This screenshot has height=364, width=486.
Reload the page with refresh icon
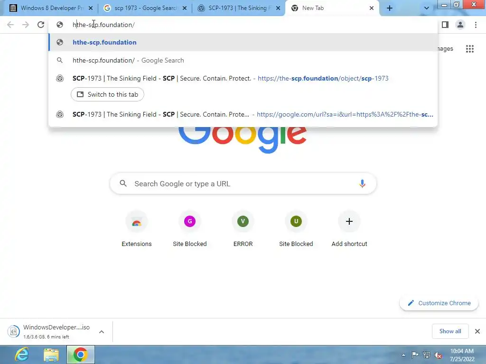41,25
